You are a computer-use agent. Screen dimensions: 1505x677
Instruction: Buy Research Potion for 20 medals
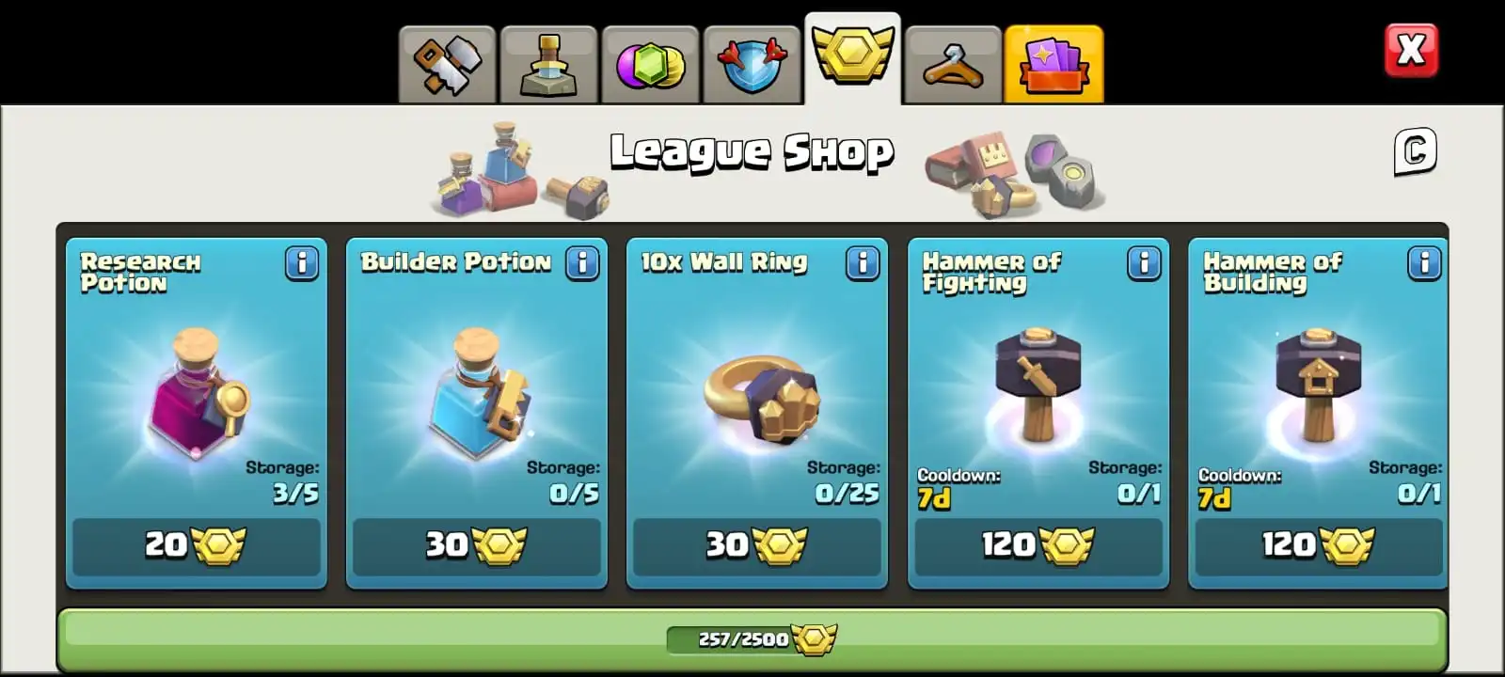tap(196, 545)
